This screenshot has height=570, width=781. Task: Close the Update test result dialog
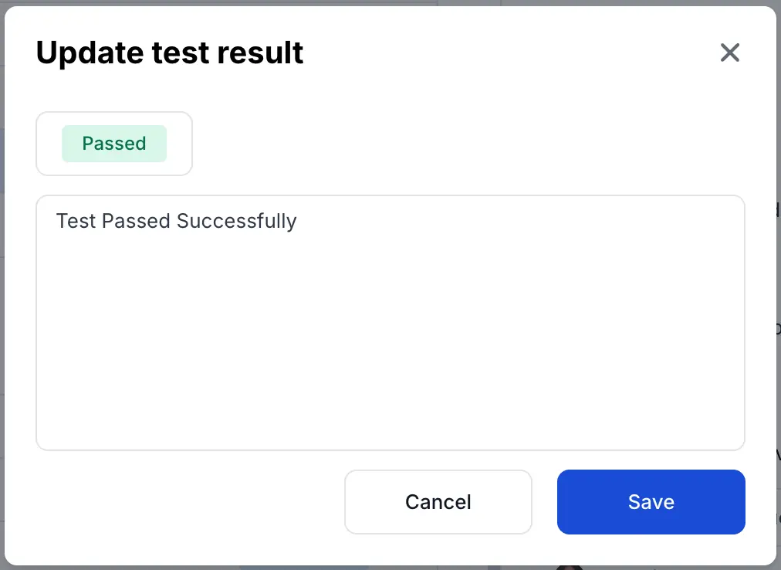point(729,53)
